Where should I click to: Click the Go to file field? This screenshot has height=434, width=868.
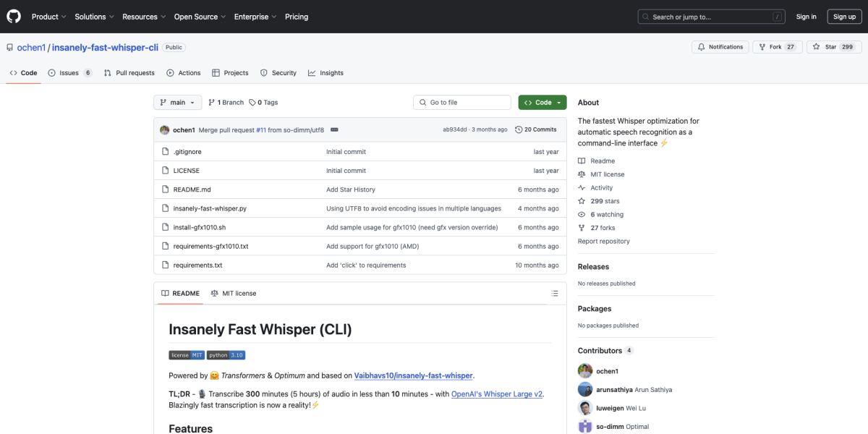463,103
